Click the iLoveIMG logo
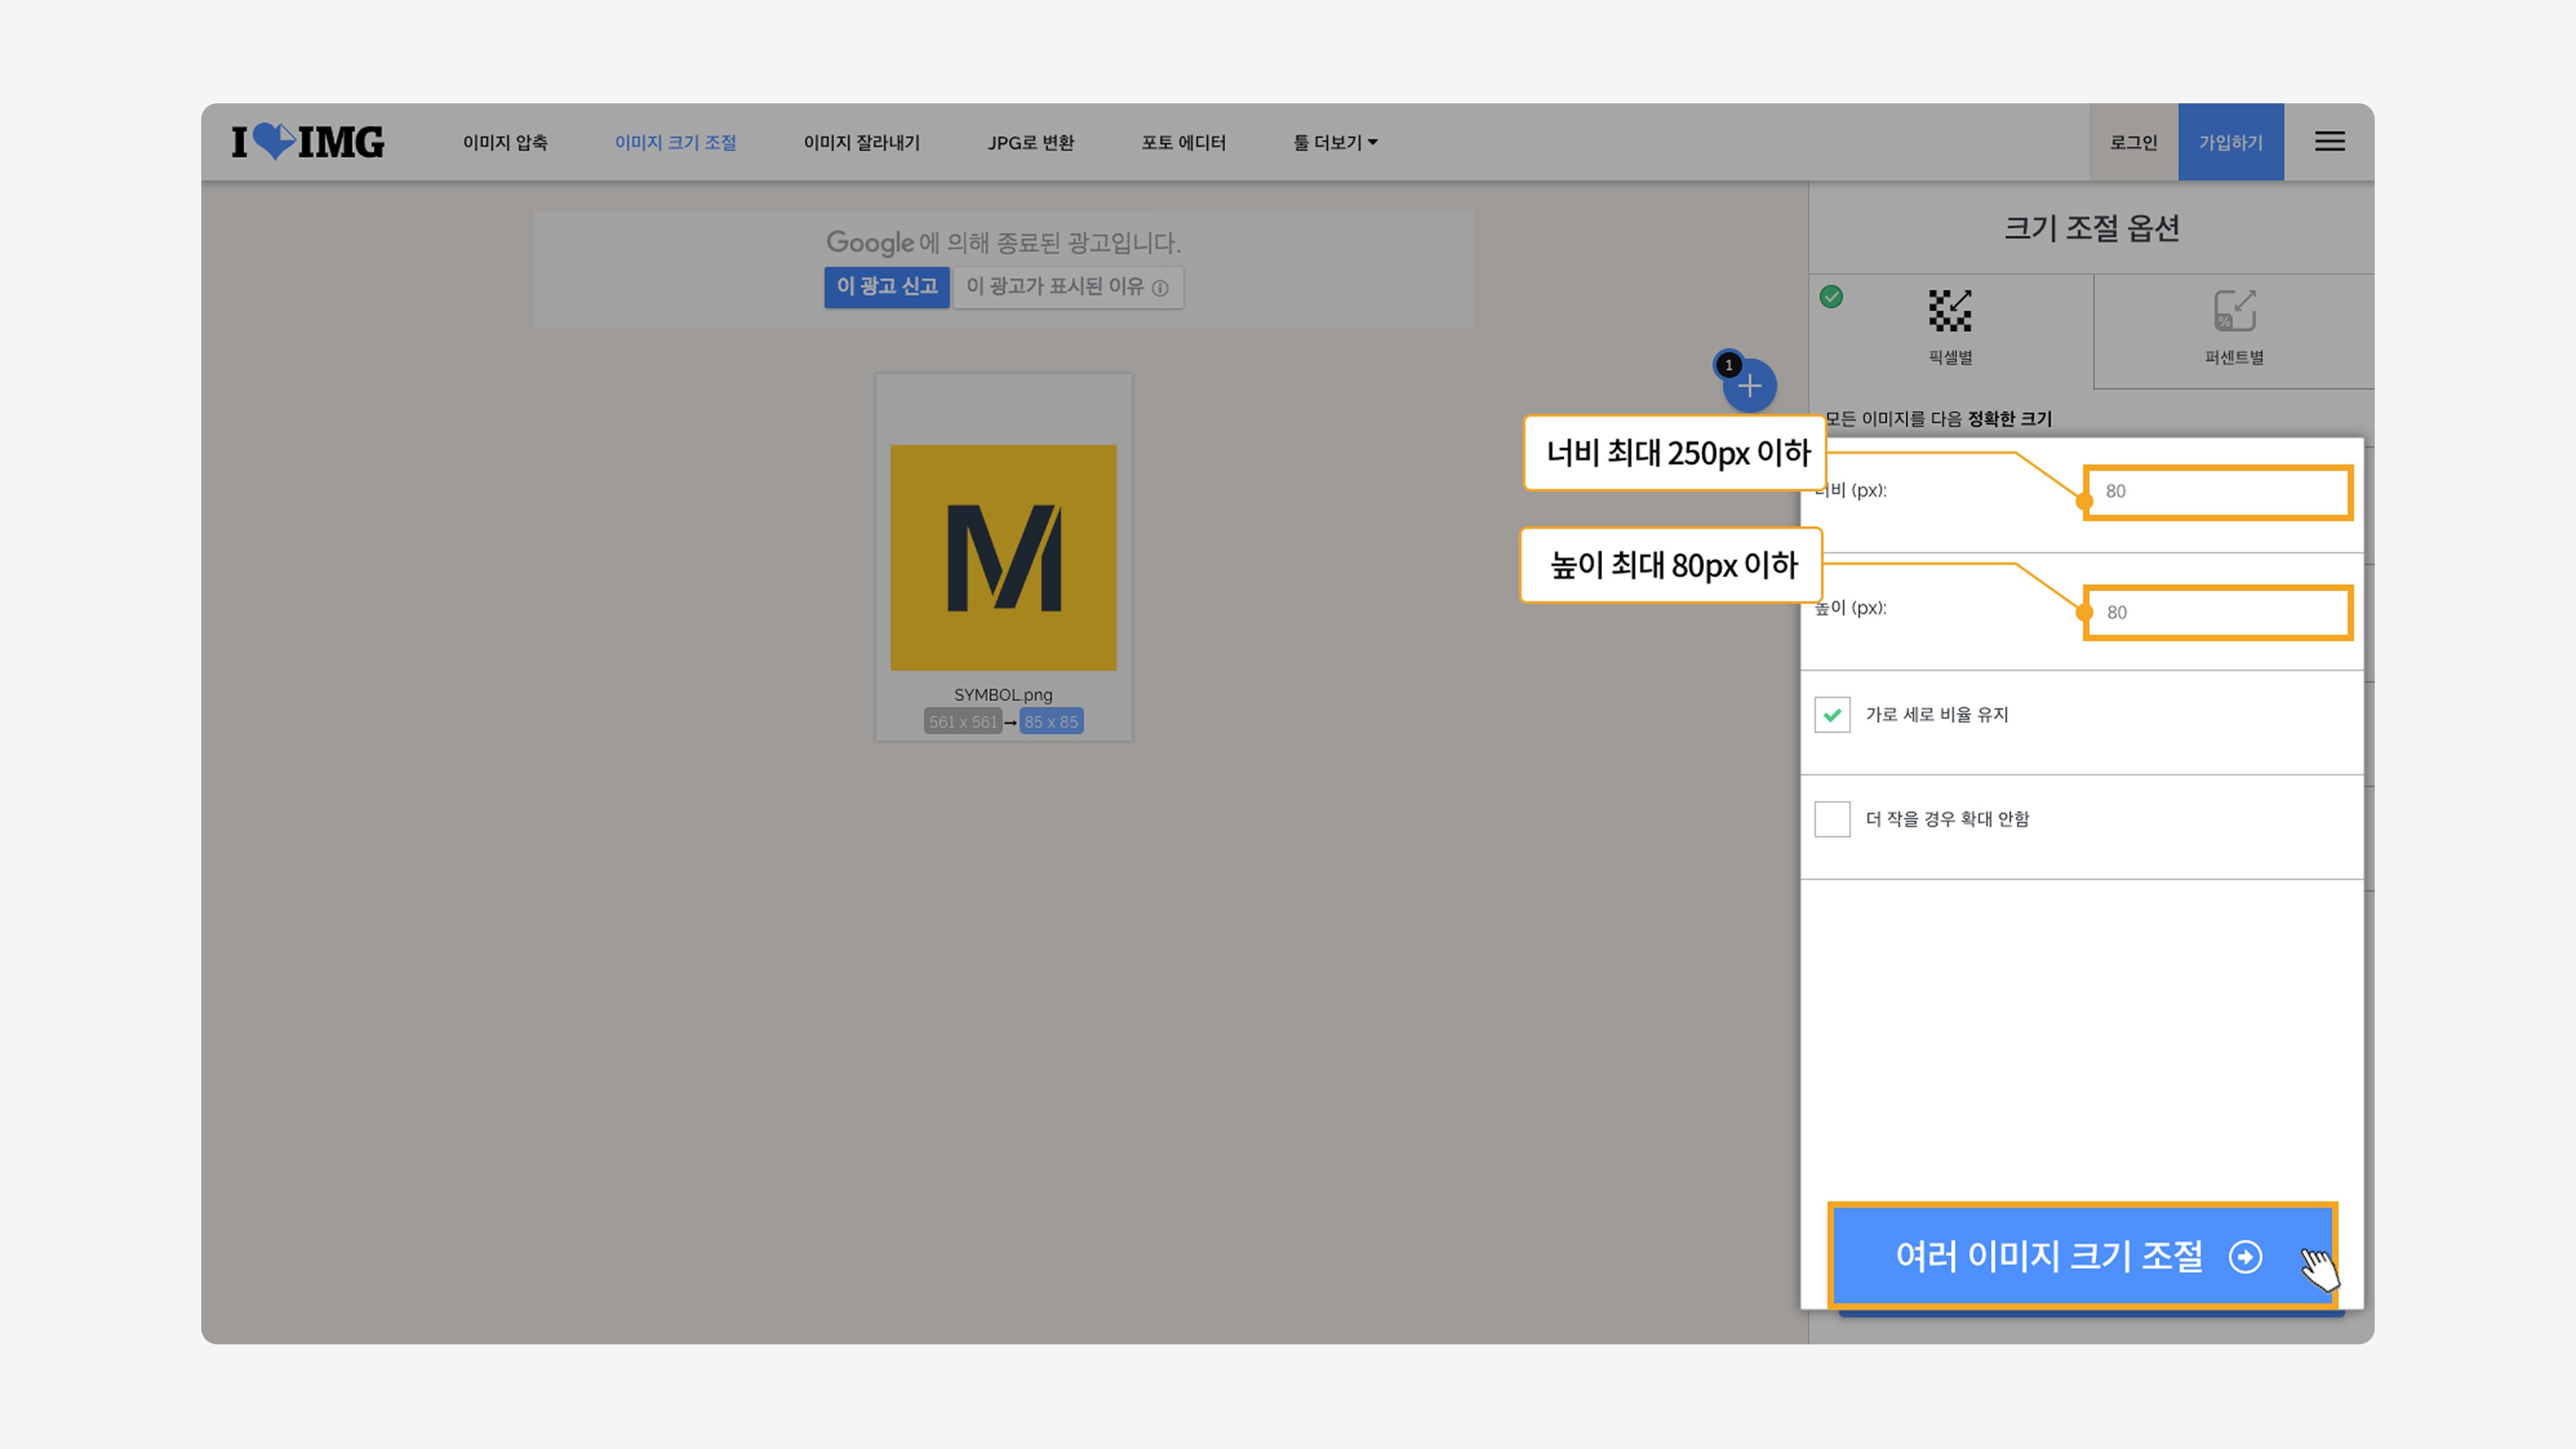 coord(307,142)
